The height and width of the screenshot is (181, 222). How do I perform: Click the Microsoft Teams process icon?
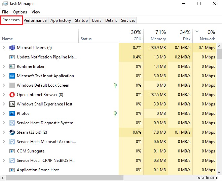[12, 48]
